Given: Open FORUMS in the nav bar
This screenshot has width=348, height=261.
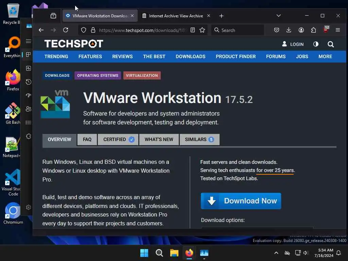Looking at the screenshot, I should pos(276,57).
